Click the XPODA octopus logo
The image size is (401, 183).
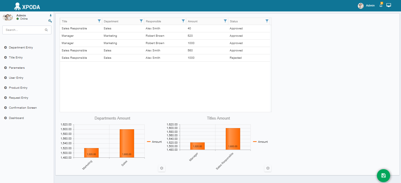17,6
